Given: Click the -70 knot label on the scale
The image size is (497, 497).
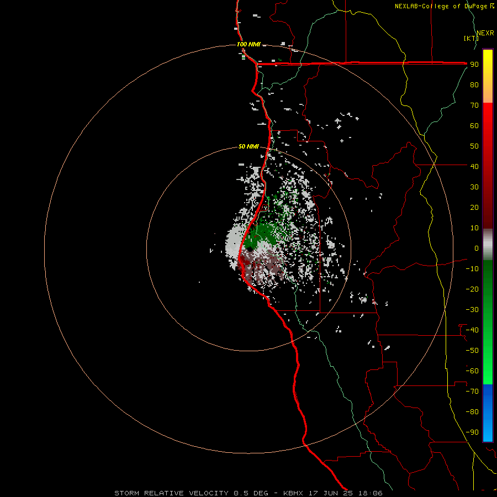Looking at the screenshot, I should click(472, 392).
